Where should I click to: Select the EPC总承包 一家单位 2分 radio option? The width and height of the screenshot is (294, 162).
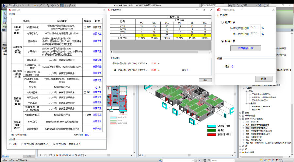tap(54, 144)
